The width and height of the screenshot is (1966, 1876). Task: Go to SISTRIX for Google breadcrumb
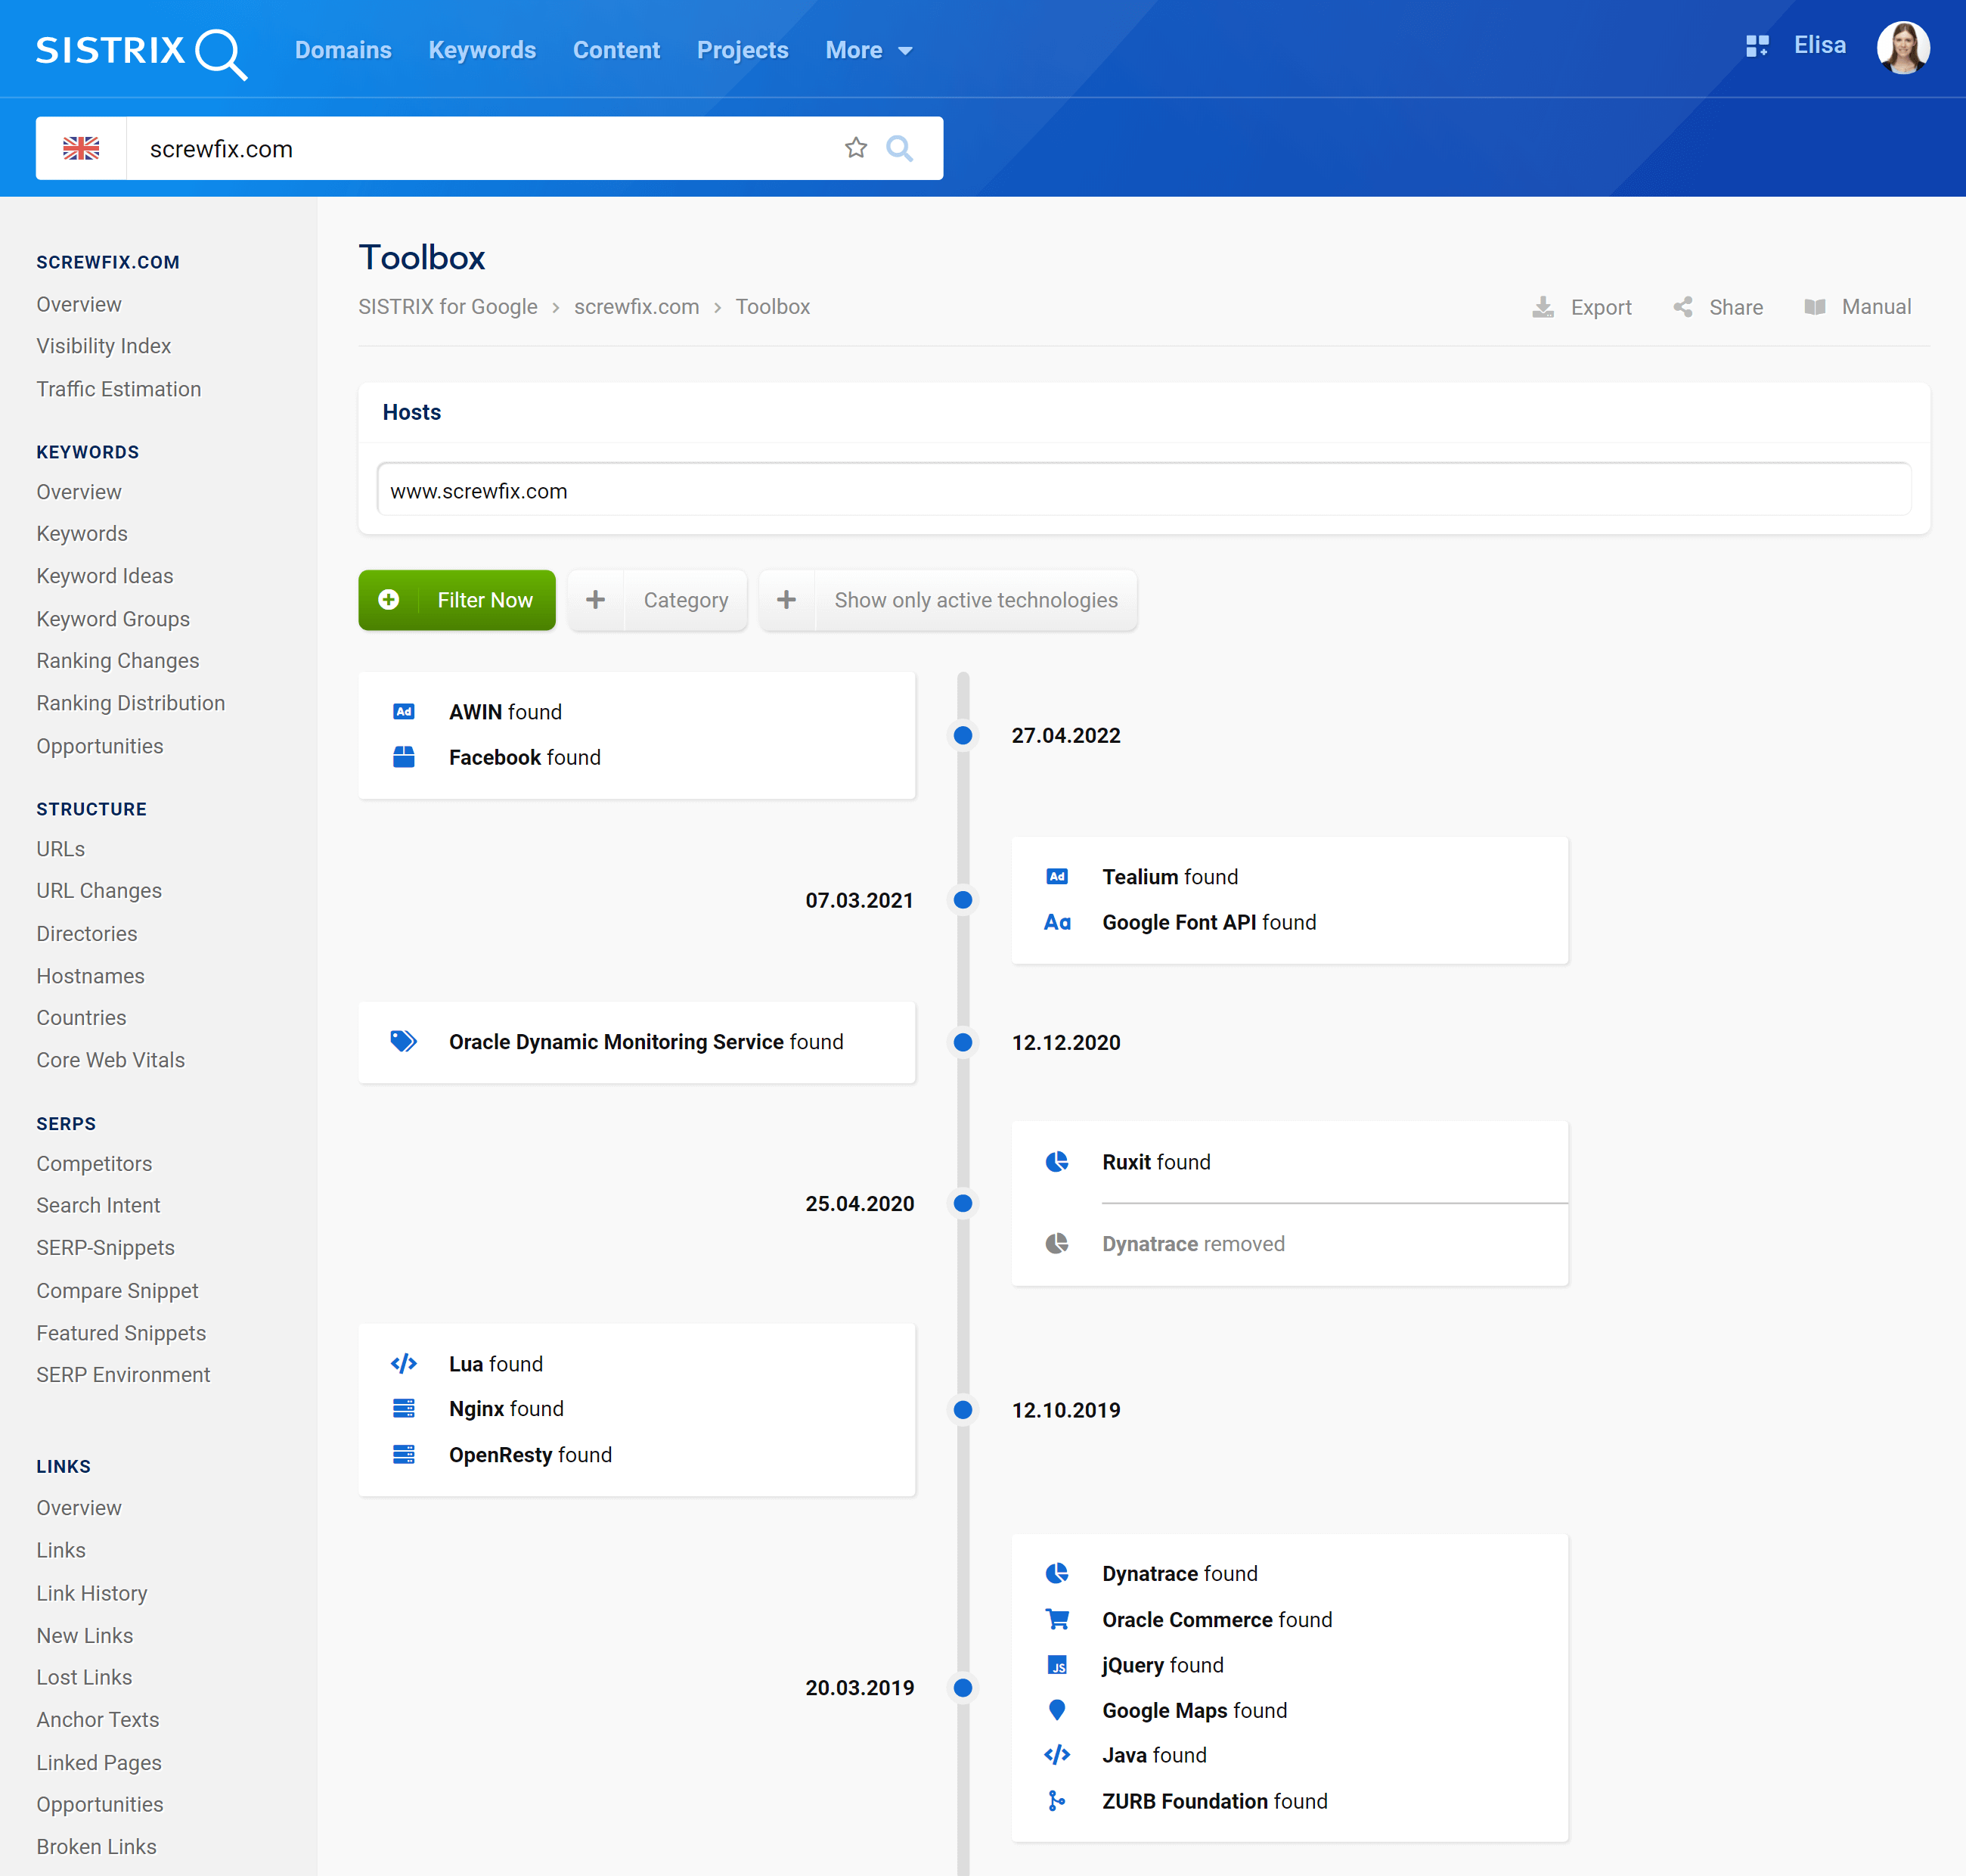(x=448, y=307)
